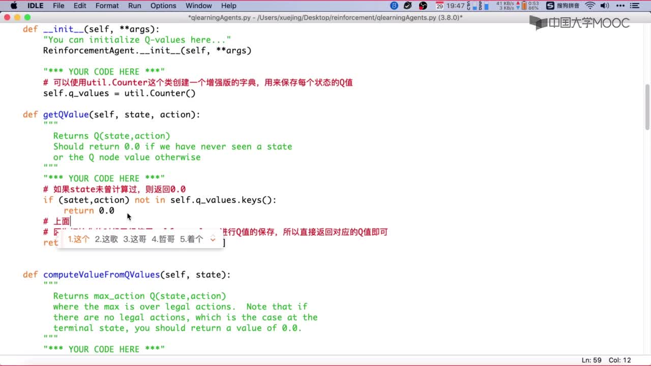Screen dimensions: 651x366
Task: Click 'Returns max_action Q(state,action)' docstring line
Action: click(x=140, y=296)
